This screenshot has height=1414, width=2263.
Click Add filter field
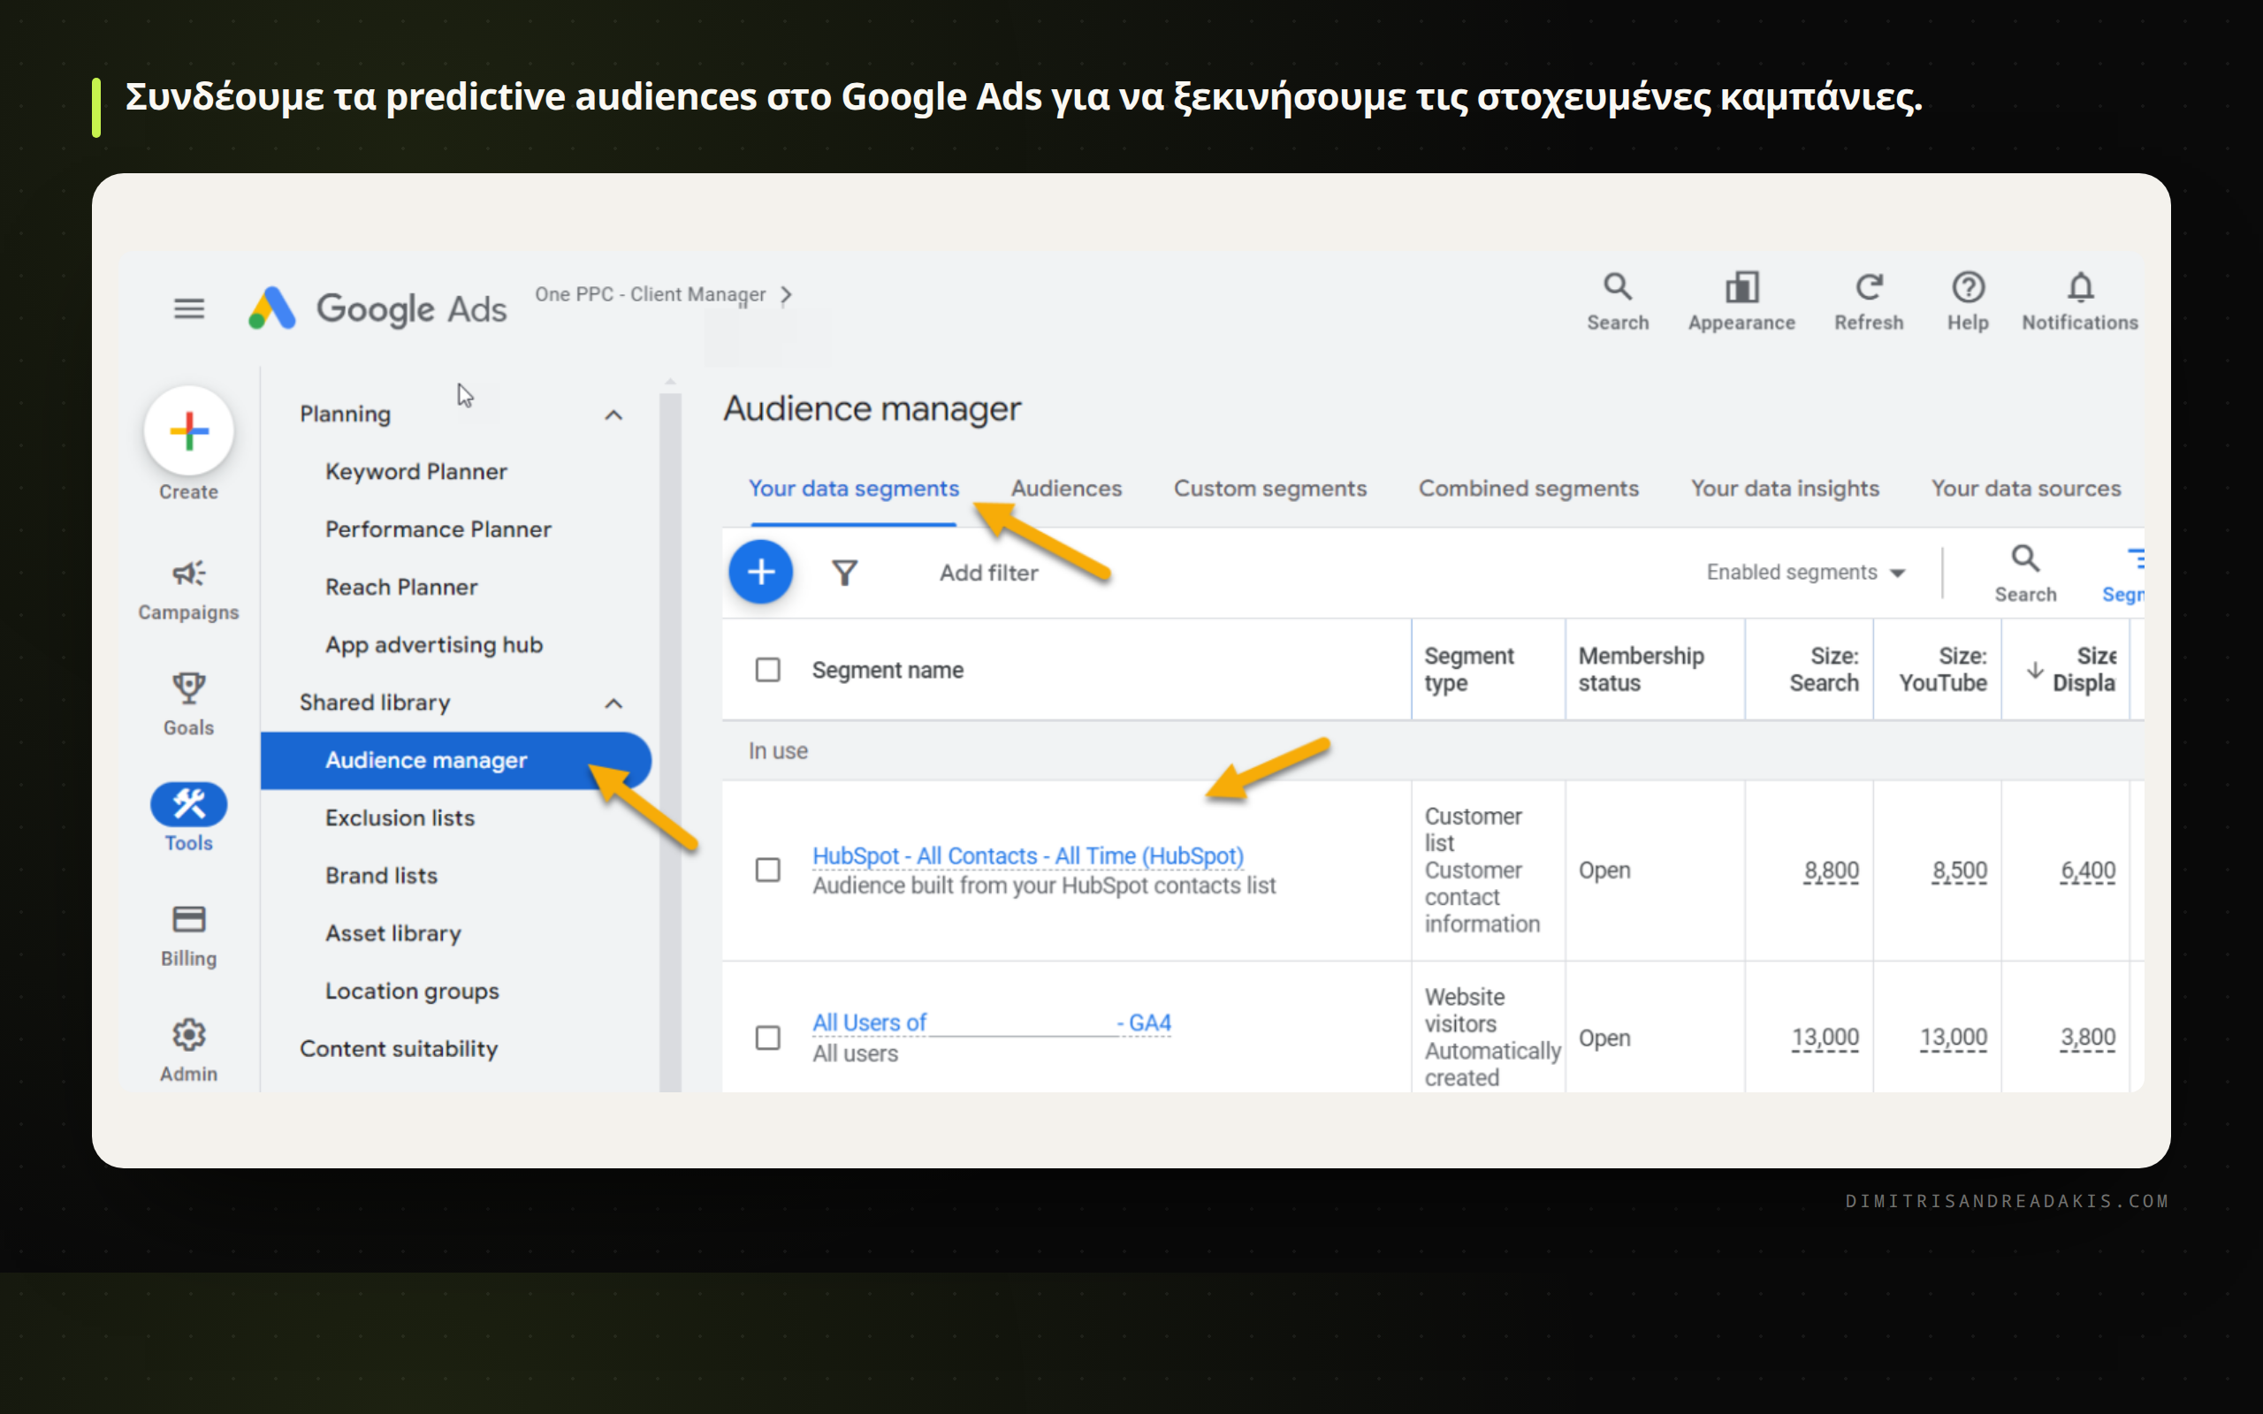[x=988, y=573]
